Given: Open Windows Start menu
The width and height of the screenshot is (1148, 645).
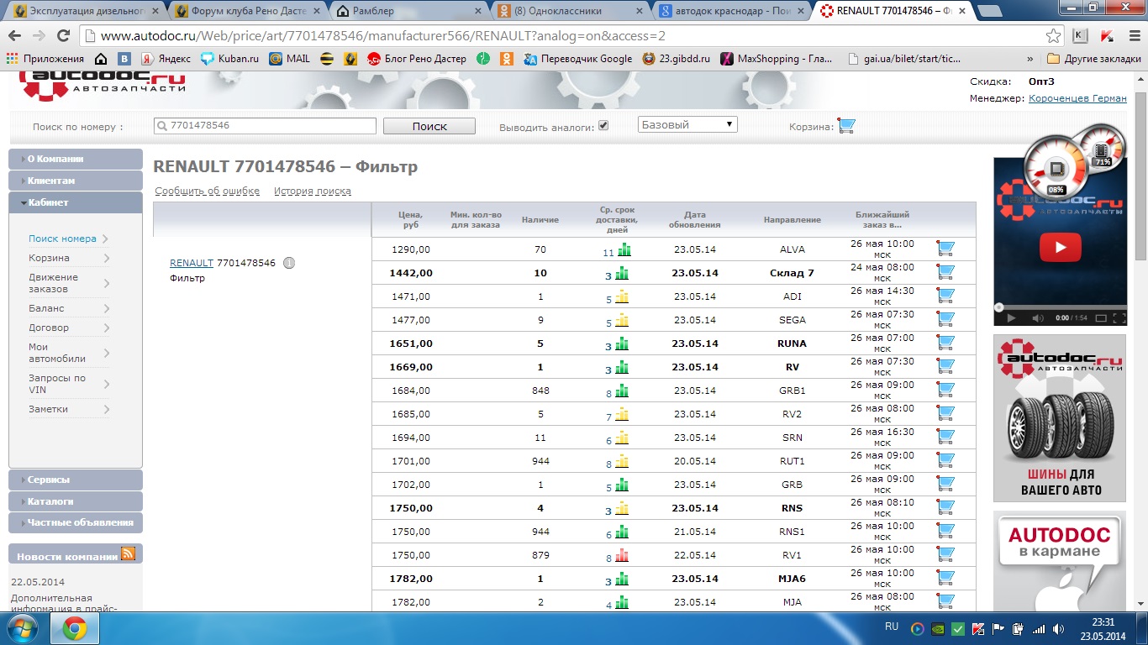Looking at the screenshot, I should (21, 628).
